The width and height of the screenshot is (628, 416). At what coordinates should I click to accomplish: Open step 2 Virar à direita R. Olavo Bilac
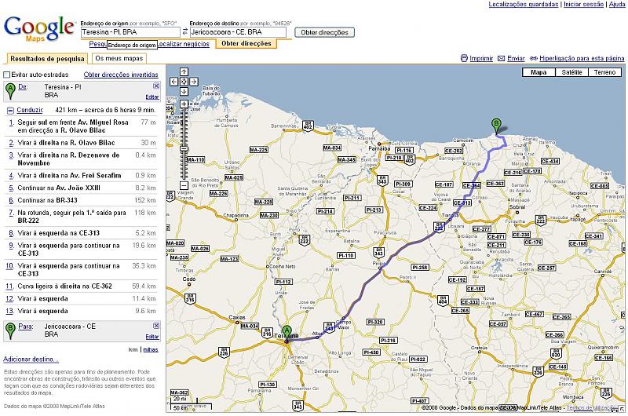click(x=82, y=143)
